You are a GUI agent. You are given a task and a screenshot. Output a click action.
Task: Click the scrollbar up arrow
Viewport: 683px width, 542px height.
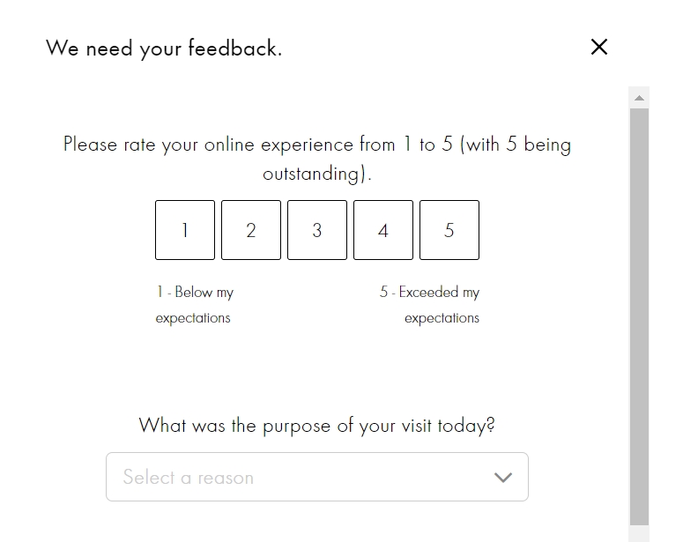(639, 97)
